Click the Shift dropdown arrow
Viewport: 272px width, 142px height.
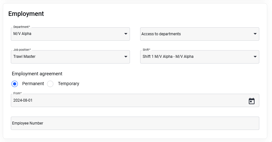(255, 57)
